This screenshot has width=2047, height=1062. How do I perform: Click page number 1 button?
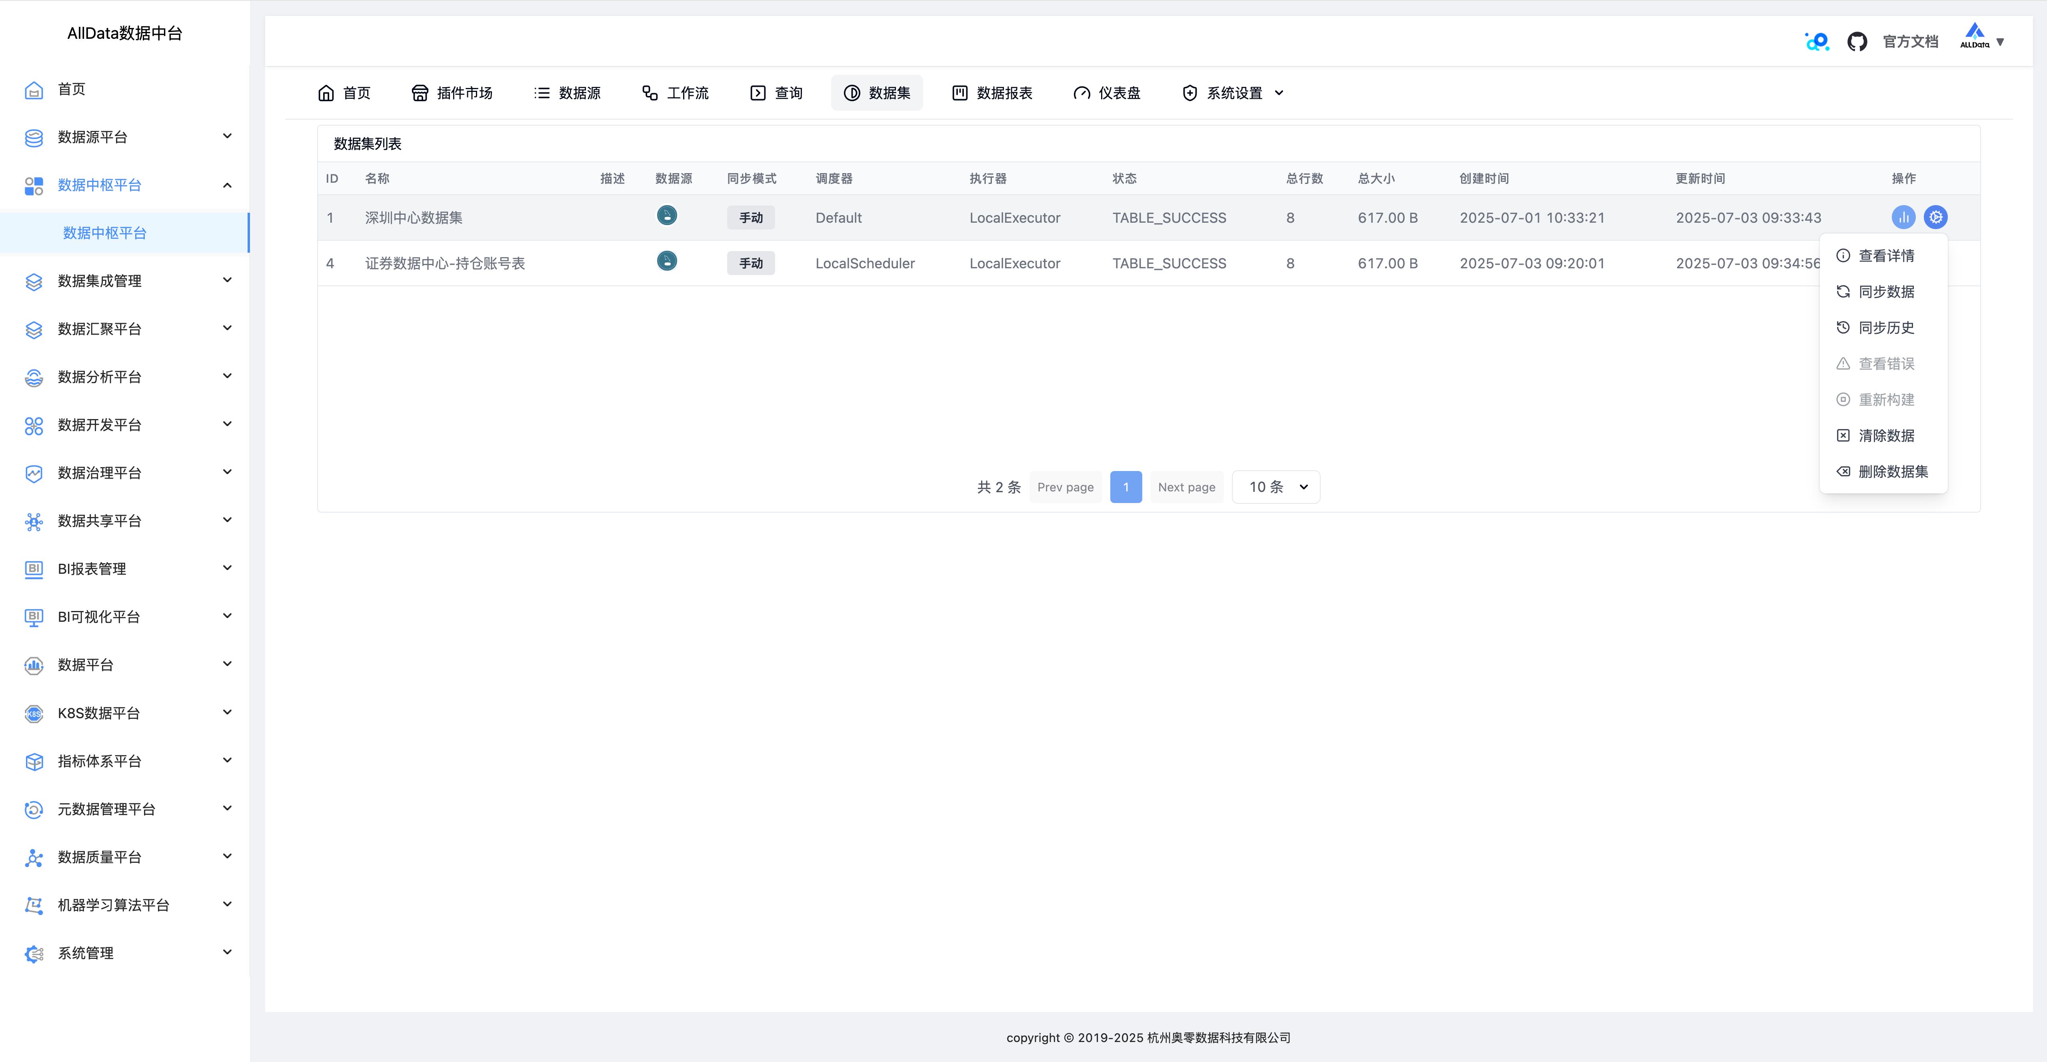coord(1126,487)
